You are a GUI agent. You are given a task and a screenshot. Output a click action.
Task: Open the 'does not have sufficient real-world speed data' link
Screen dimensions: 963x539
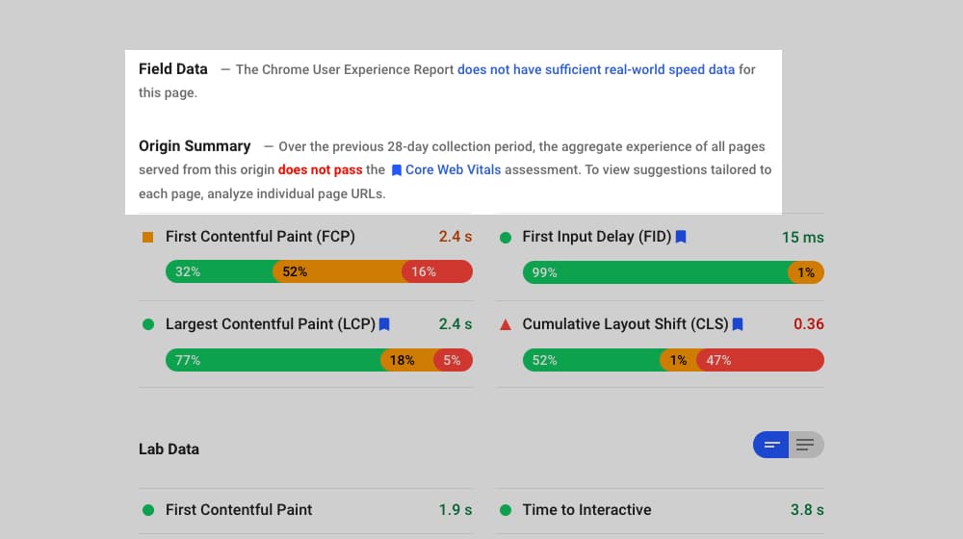[x=595, y=69]
